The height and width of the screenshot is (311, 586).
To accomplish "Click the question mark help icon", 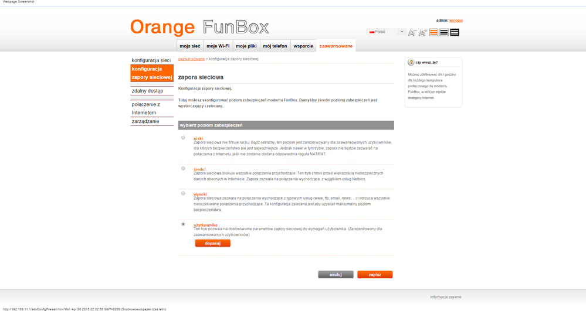I will (411, 62).
